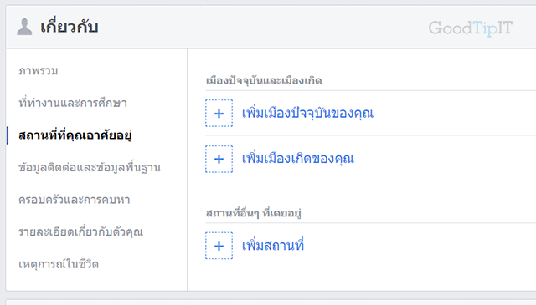The height and width of the screenshot is (305, 536).
Task: Click the GoodTipIT logo watermark
Action: point(471,28)
